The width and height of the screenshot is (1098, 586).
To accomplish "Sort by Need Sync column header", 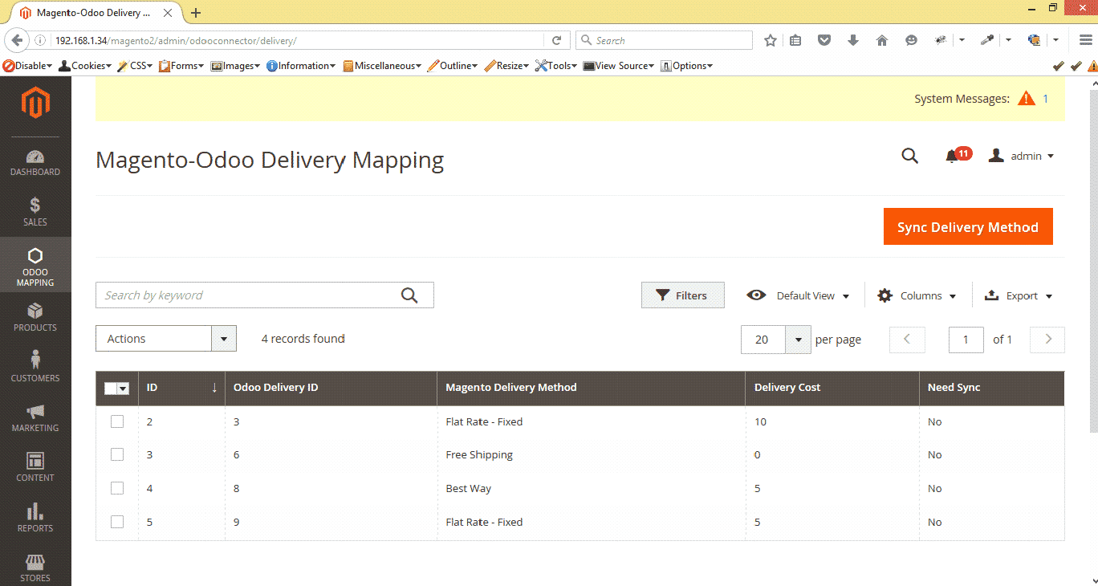I will (x=991, y=388).
